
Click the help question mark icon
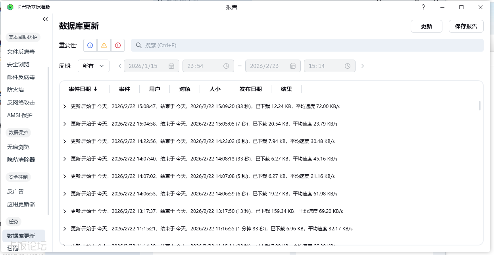(x=423, y=7)
